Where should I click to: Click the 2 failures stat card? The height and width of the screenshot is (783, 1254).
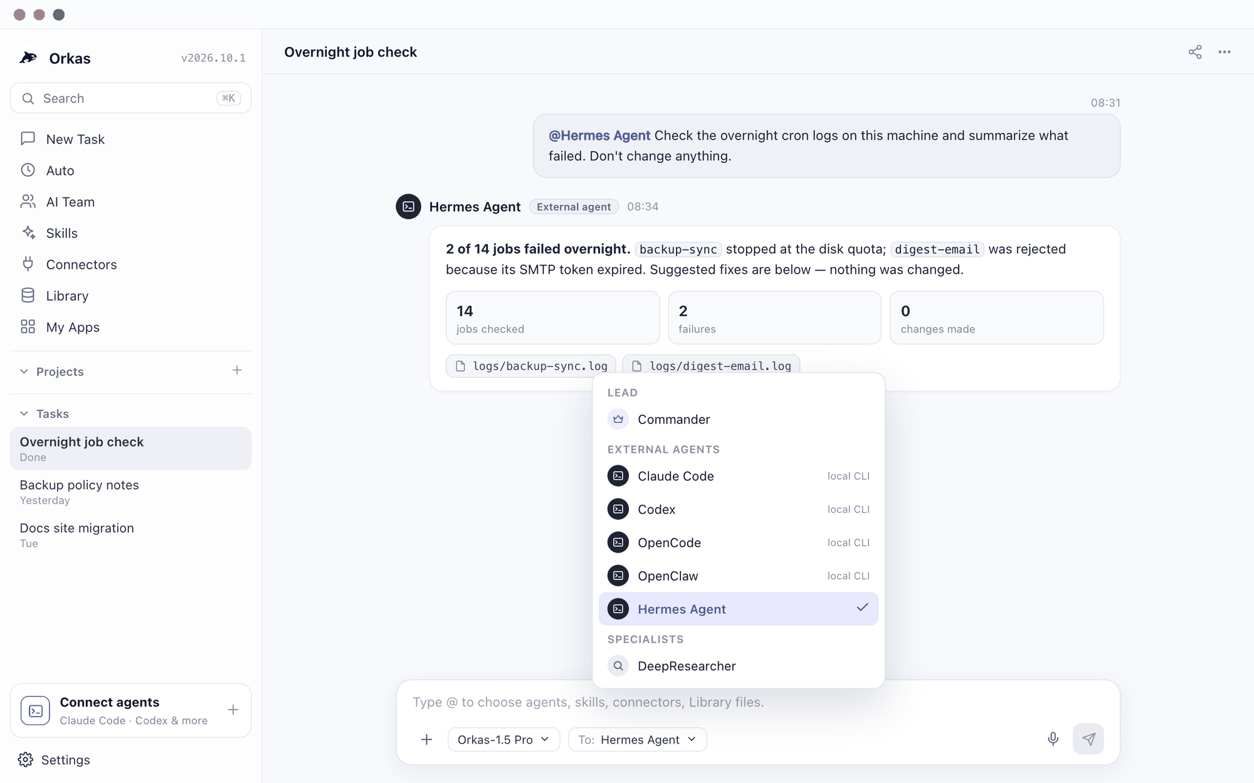tap(774, 318)
